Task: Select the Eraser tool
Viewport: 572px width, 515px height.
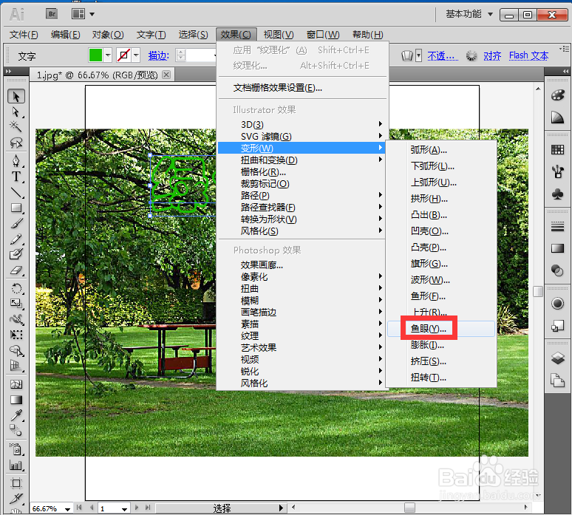Action: 16,270
